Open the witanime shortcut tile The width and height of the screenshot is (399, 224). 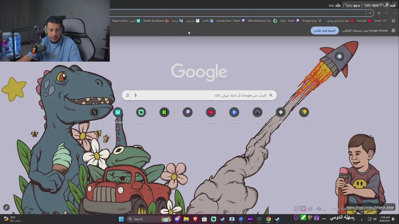(x=118, y=116)
